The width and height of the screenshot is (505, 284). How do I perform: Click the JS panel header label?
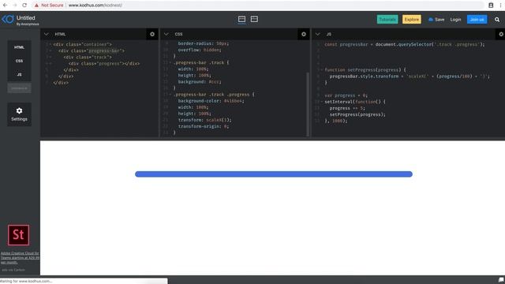tap(329, 34)
